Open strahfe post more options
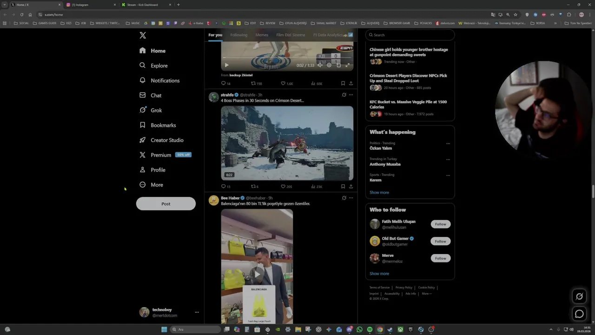Screen dimensions: 595x335 (x=351, y=95)
